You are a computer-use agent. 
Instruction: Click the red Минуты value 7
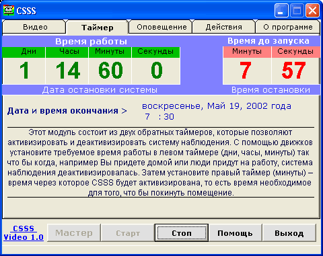coord(246,71)
